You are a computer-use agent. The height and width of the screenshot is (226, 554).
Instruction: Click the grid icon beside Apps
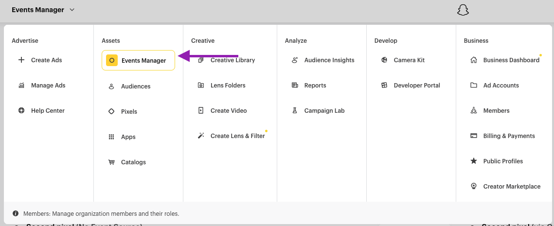(111, 137)
